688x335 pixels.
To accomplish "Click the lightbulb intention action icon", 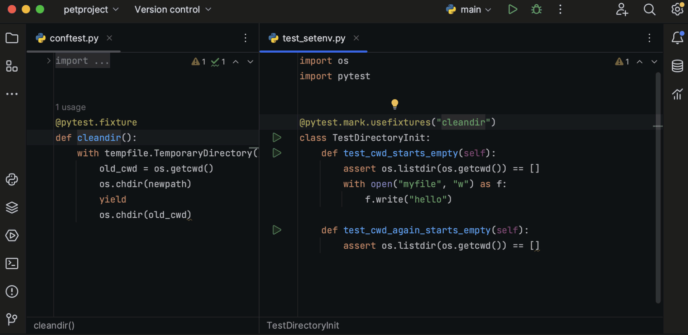I will coord(395,104).
